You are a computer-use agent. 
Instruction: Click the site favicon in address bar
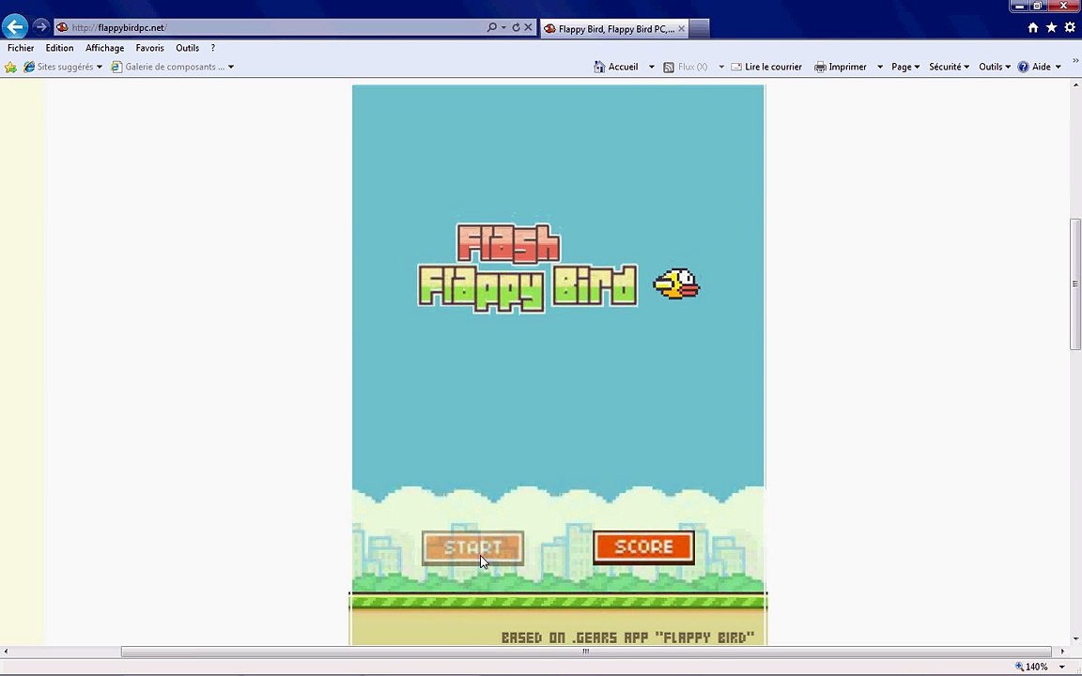[62, 27]
